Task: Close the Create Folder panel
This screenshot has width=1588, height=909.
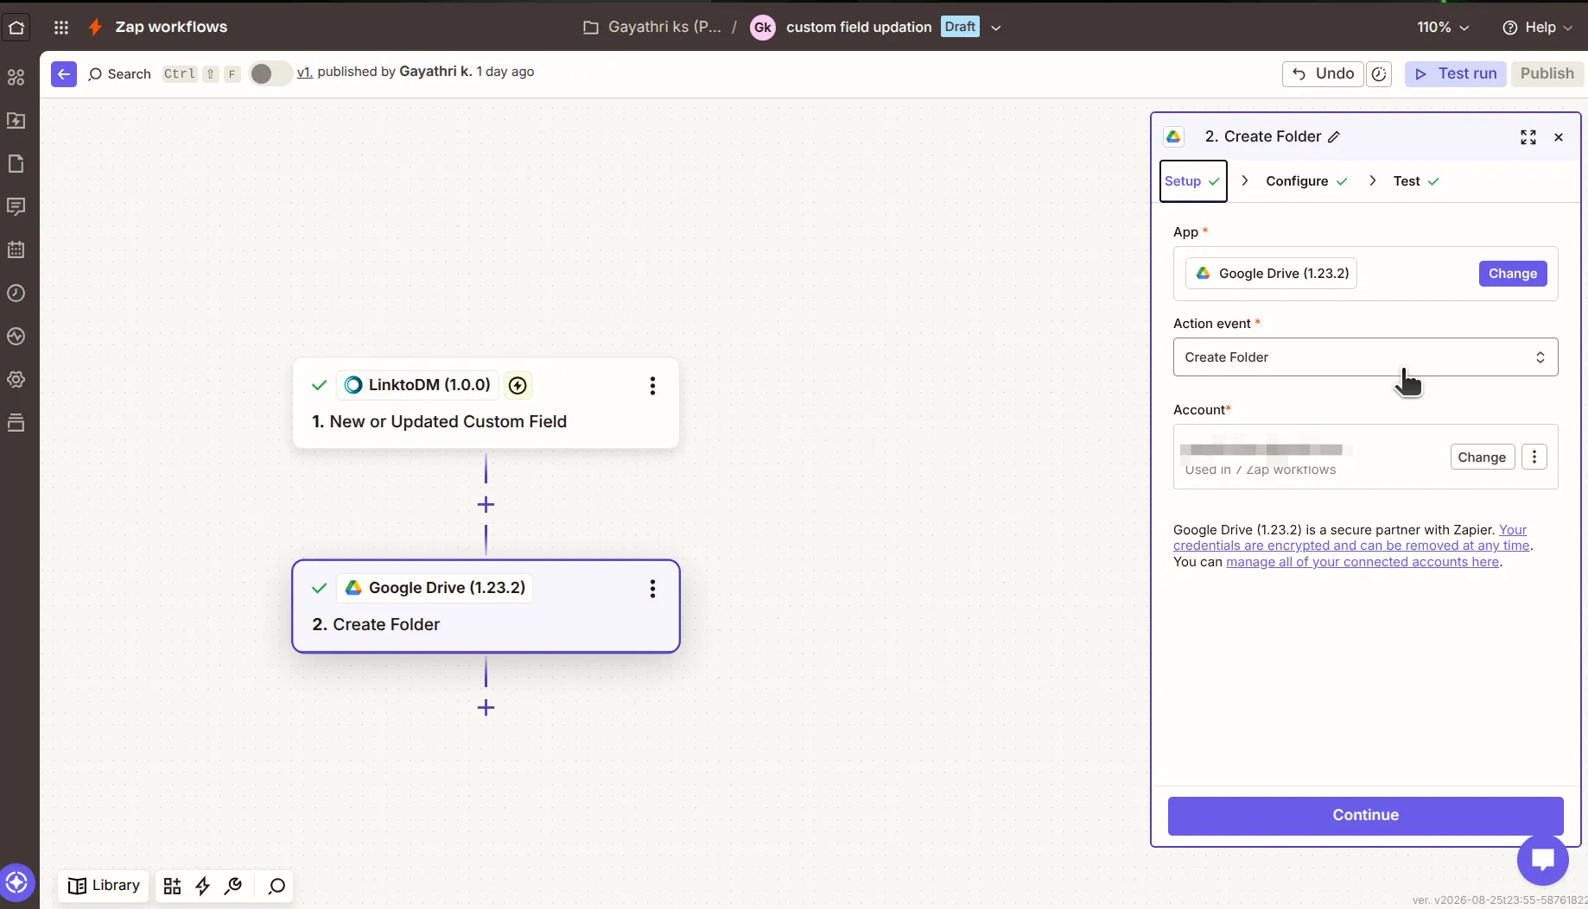Action: click(x=1559, y=137)
